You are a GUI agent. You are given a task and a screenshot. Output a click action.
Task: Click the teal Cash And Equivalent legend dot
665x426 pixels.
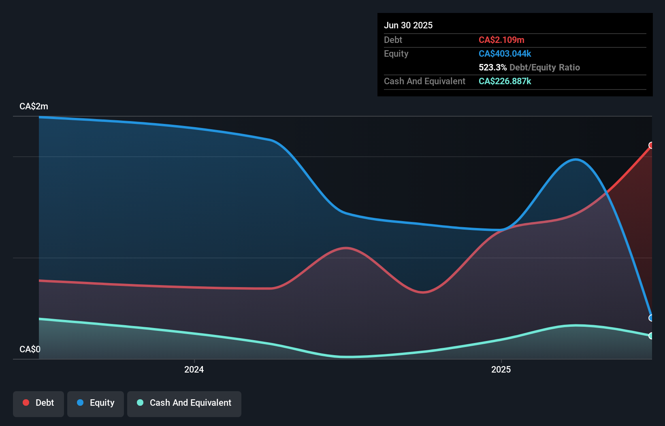coord(139,403)
